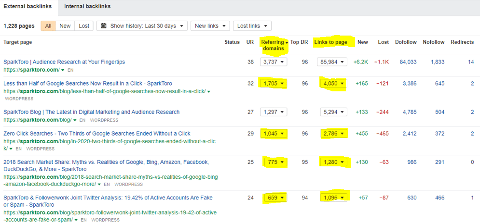
Task: Expand the 659 referring domains dropdown
Action: pyautogui.click(x=275, y=198)
